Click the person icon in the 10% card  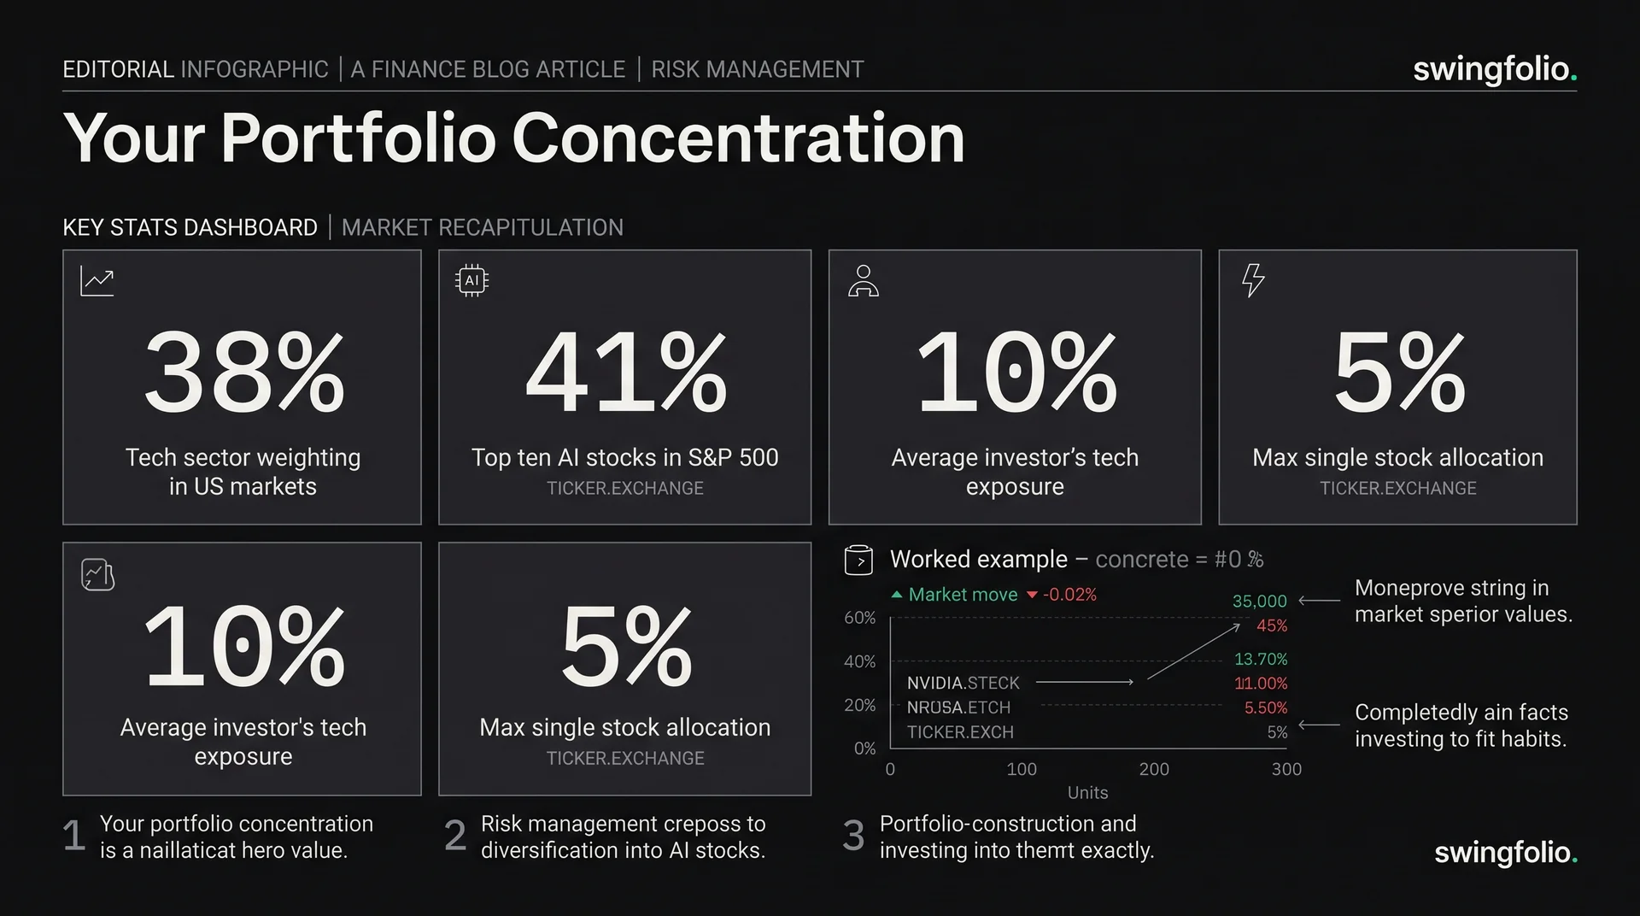click(x=863, y=280)
